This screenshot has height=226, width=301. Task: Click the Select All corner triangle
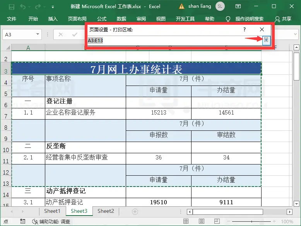click(x=8, y=47)
